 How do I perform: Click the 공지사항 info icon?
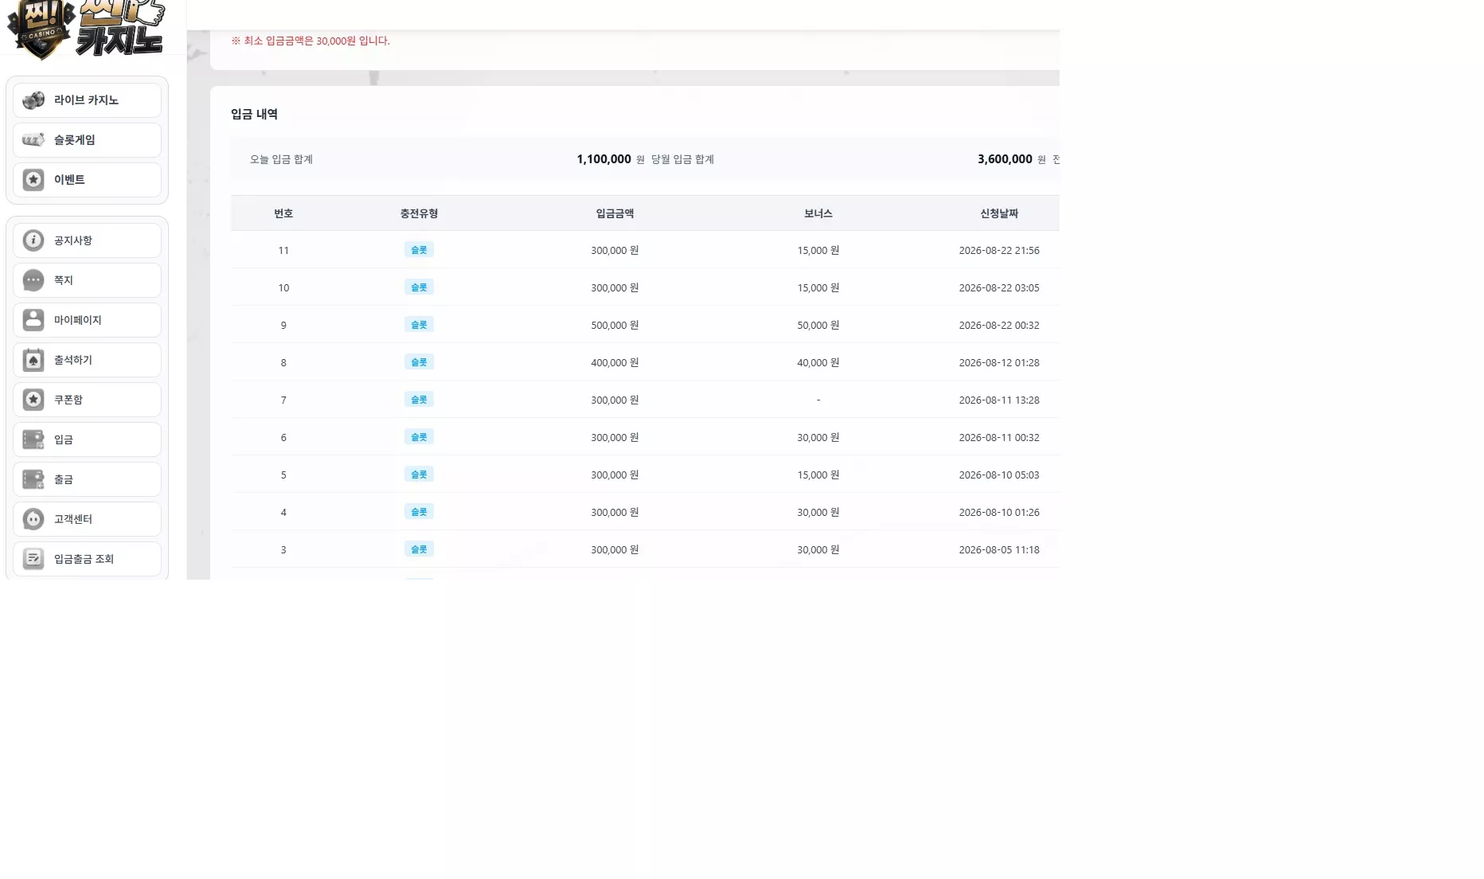(x=33, y=240)
